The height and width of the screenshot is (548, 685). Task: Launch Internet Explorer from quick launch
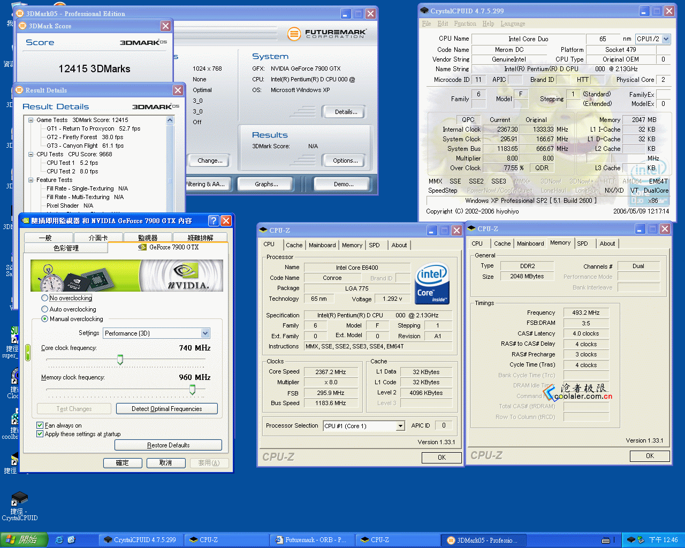coord(59,540)
